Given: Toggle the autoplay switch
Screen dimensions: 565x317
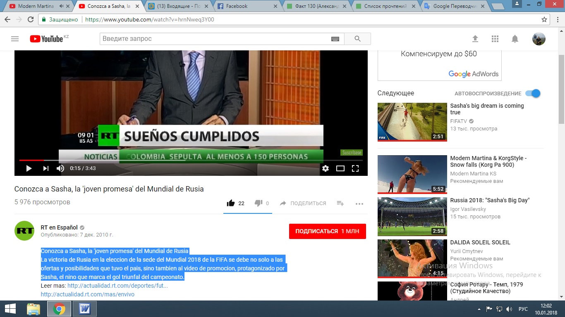Looking at the screenshot, I should 533,93.
